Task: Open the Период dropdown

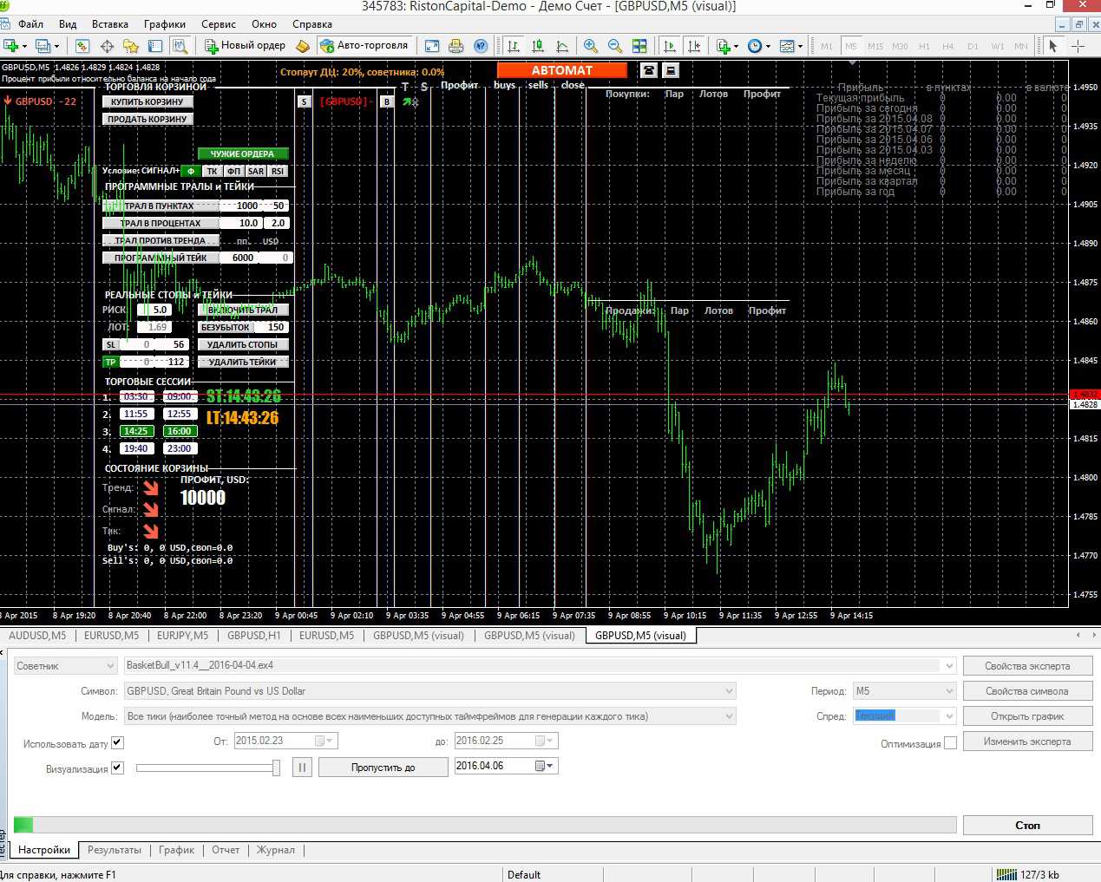Action: (x=949, y=691)
